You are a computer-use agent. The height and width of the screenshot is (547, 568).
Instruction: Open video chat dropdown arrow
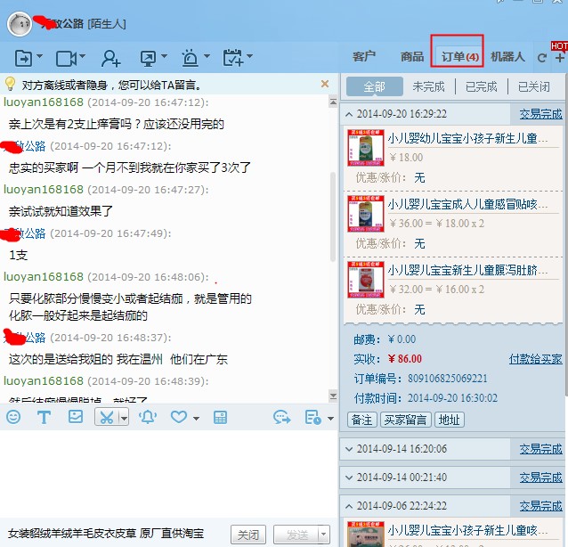(x=82, y=56)
